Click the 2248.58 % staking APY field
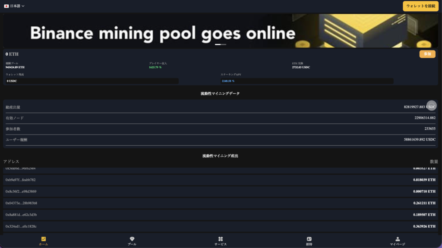Image resolution: width=442 pixels, height=248 pixels. [x=307, y=81]
